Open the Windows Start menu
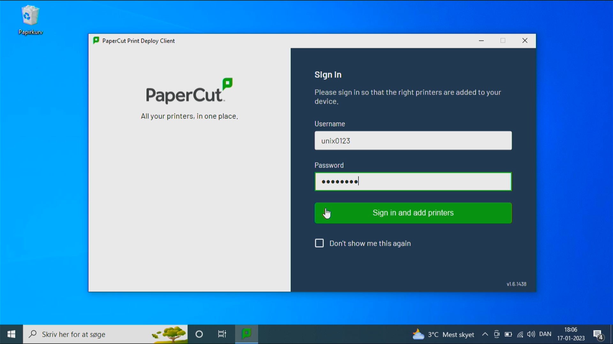Image resolution: width=613 pixels, height=344 pixels. tap(11, 334)
